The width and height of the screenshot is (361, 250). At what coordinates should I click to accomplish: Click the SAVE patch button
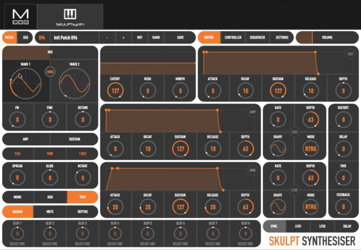180,37
